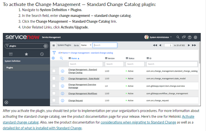Jump to the first page of results
The height and width of the screenshot is (131, 206).
[155, 45]
